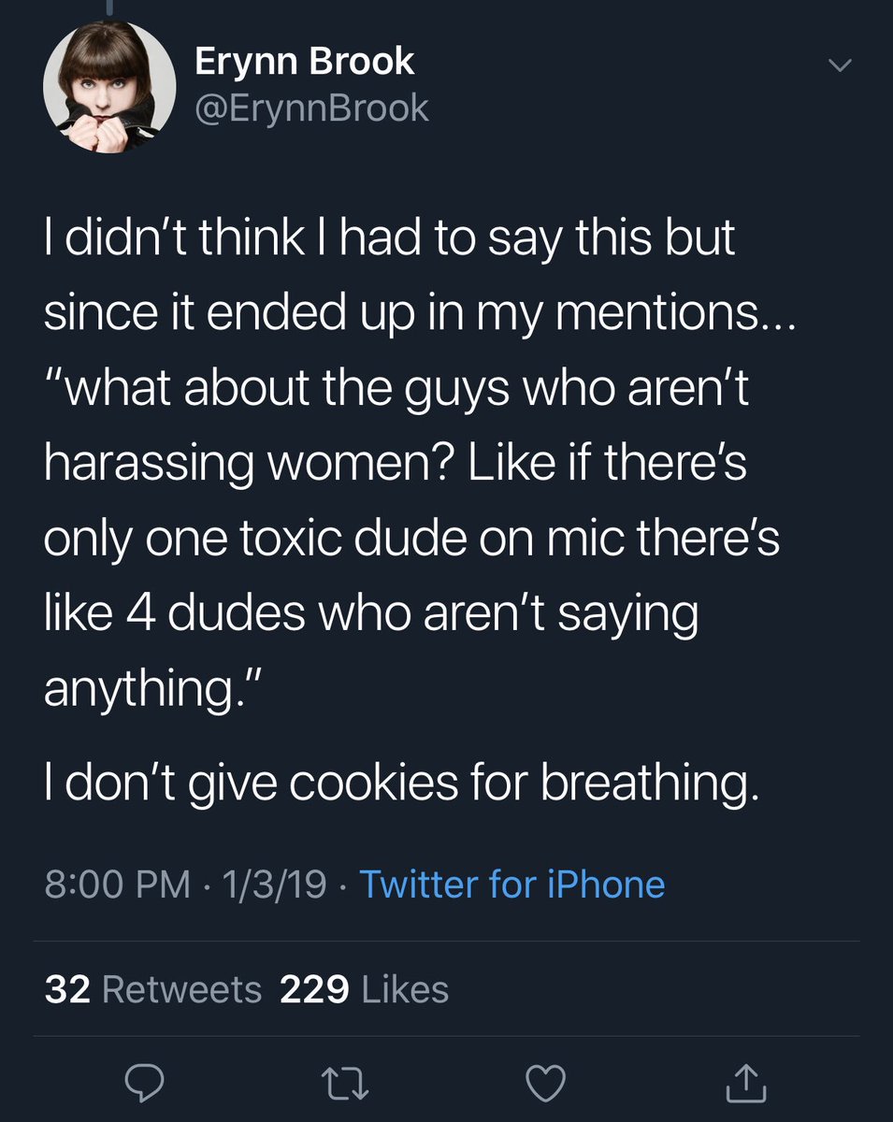Open Erynn Brook's profile picture

tap(109, 87)
